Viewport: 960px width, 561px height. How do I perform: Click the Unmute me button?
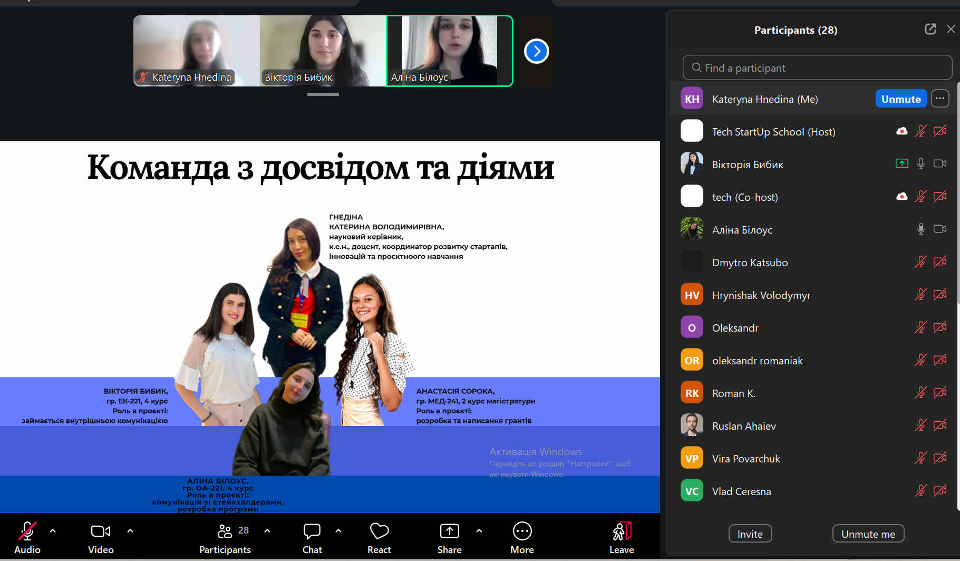click(868, 534)
